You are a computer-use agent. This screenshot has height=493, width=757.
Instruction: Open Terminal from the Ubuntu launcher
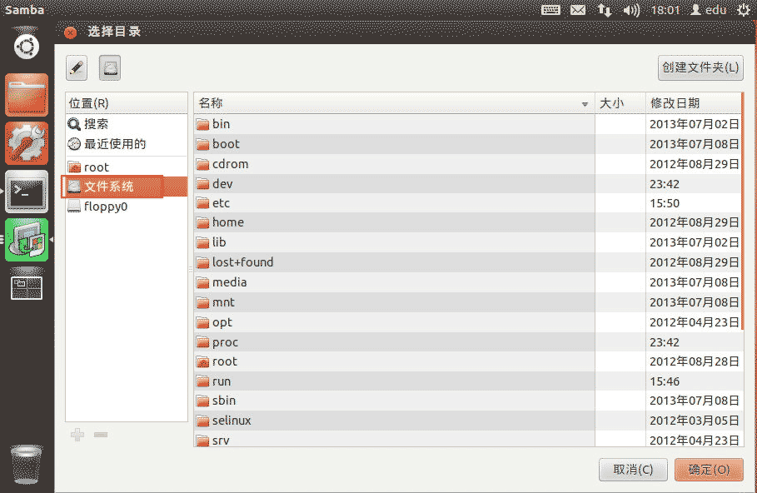click(27, 192)
